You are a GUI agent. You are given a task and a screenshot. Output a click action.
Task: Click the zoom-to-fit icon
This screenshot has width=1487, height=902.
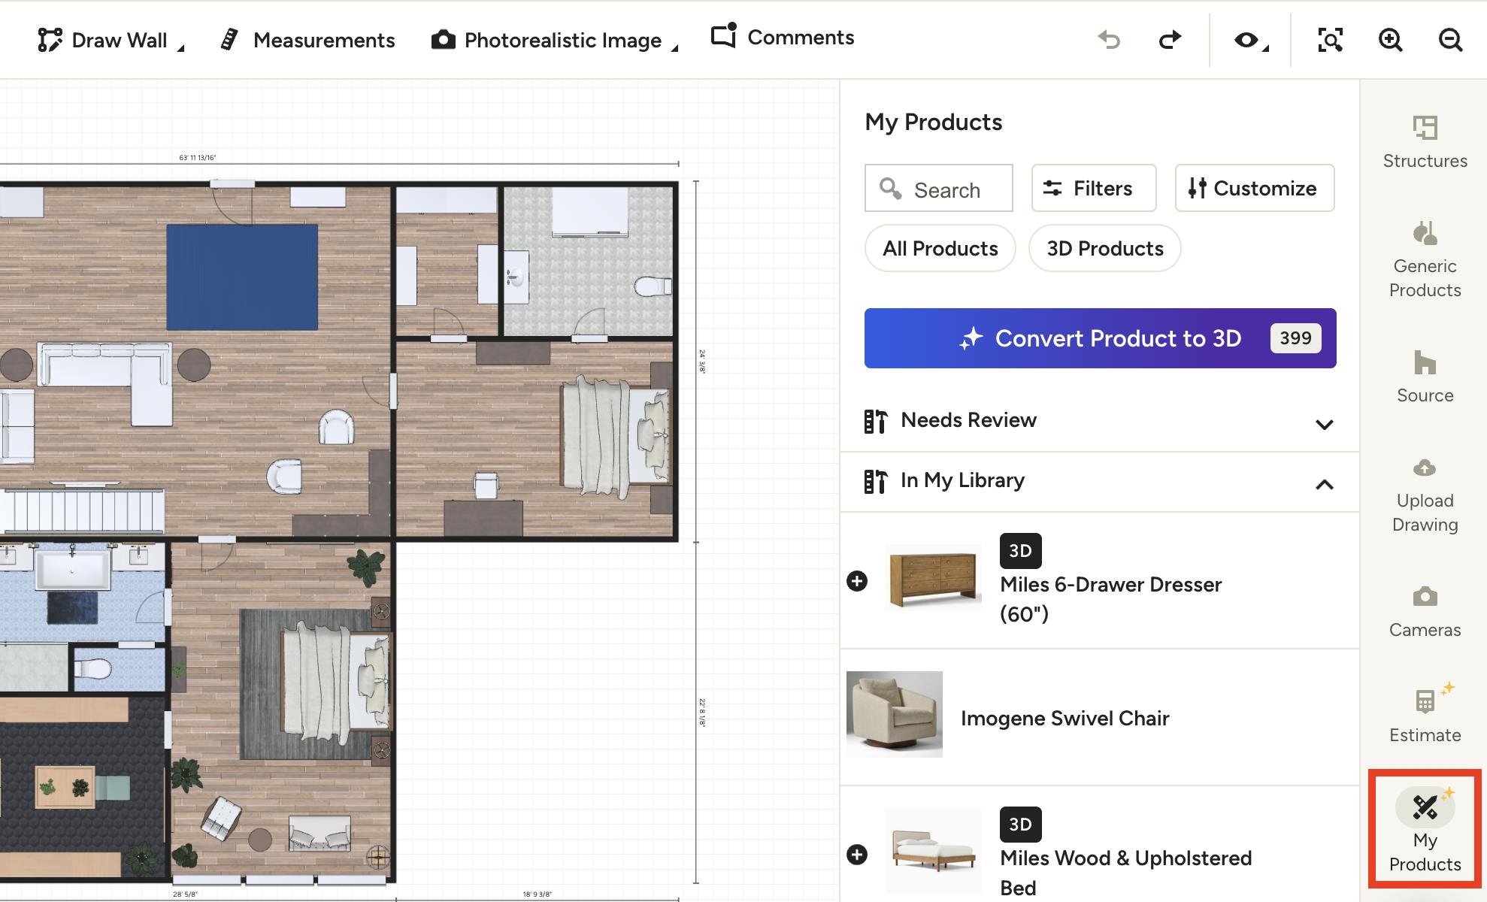[x=1331, y=40]
